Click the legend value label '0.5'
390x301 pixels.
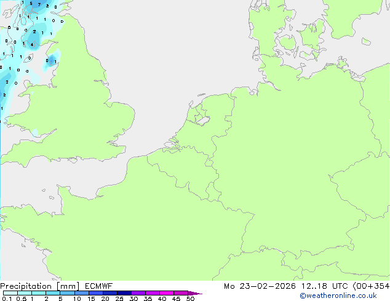pyautogui.click(x=21, y=299)
